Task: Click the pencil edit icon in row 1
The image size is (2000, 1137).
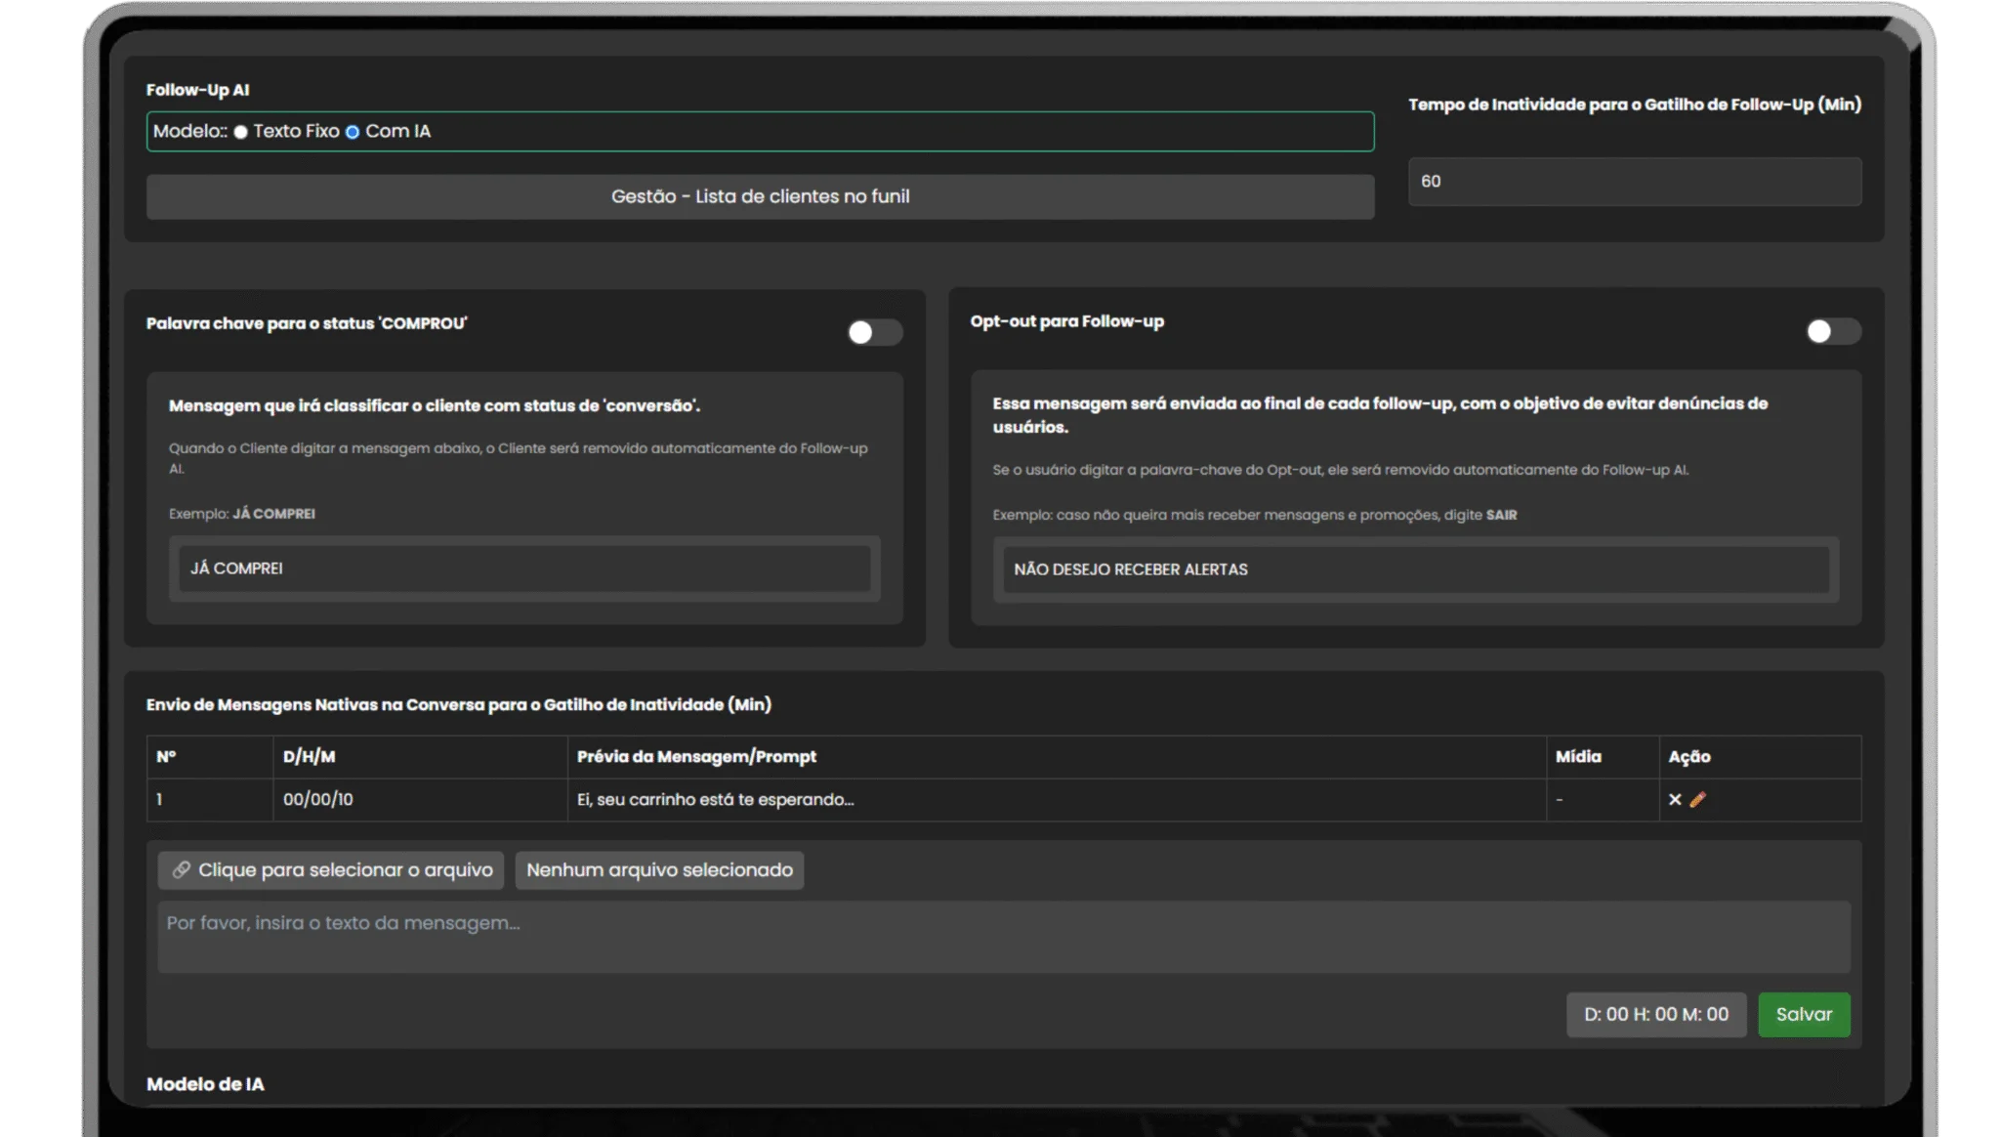Action: (x=1697, y=799)
